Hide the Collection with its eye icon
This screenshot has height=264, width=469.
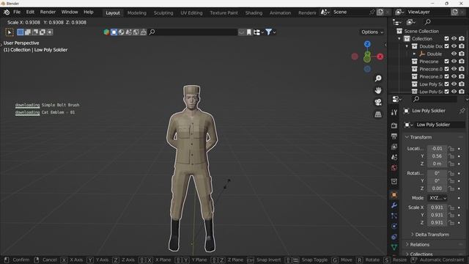click(454, 39)
